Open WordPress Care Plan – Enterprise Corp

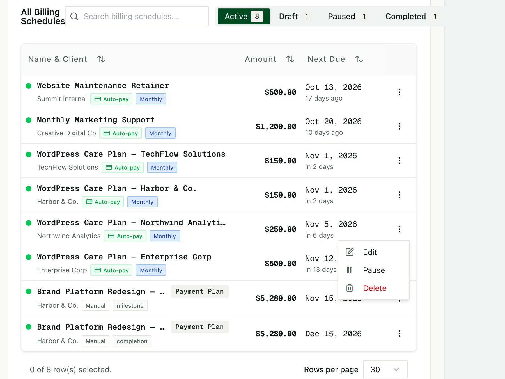coord(124,257)
